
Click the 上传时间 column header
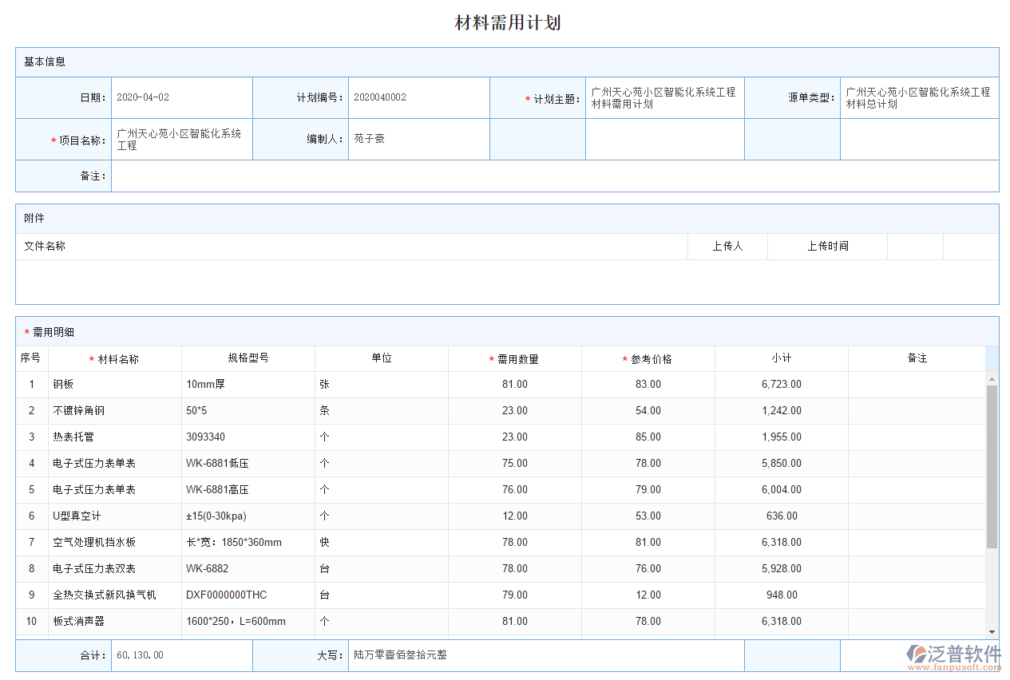(826, 246)
